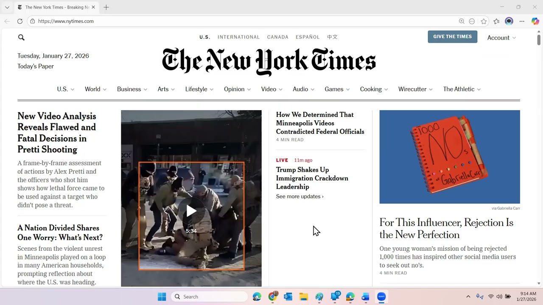Play the Pretti shooting analysis video
Screen dimensions: 543x305
tap(191, 211)
